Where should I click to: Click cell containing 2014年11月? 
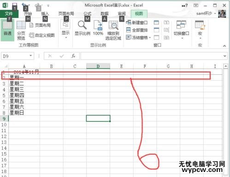pos(24,72)
